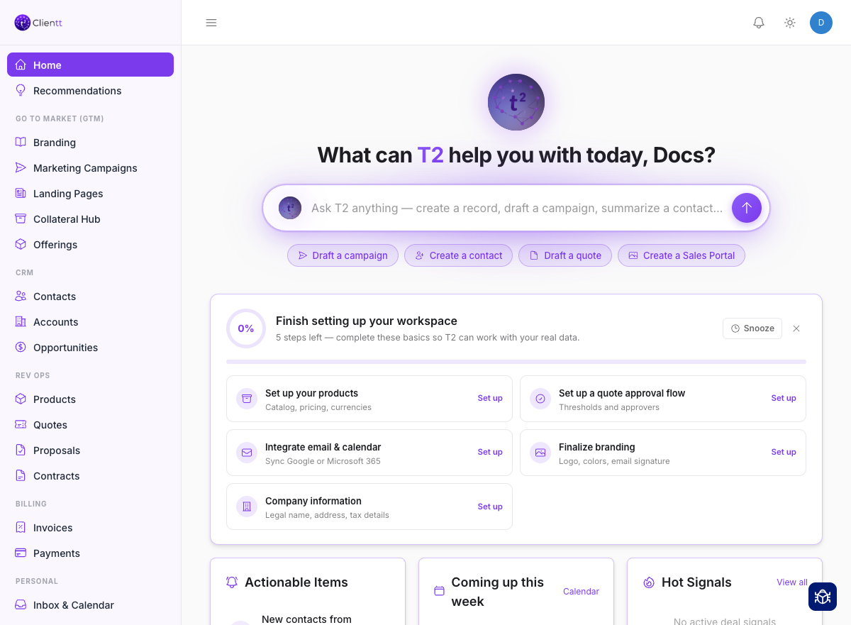The image size is (851, 625).
Task: Click the Payments card icon
Action: (x=21, y=553)
